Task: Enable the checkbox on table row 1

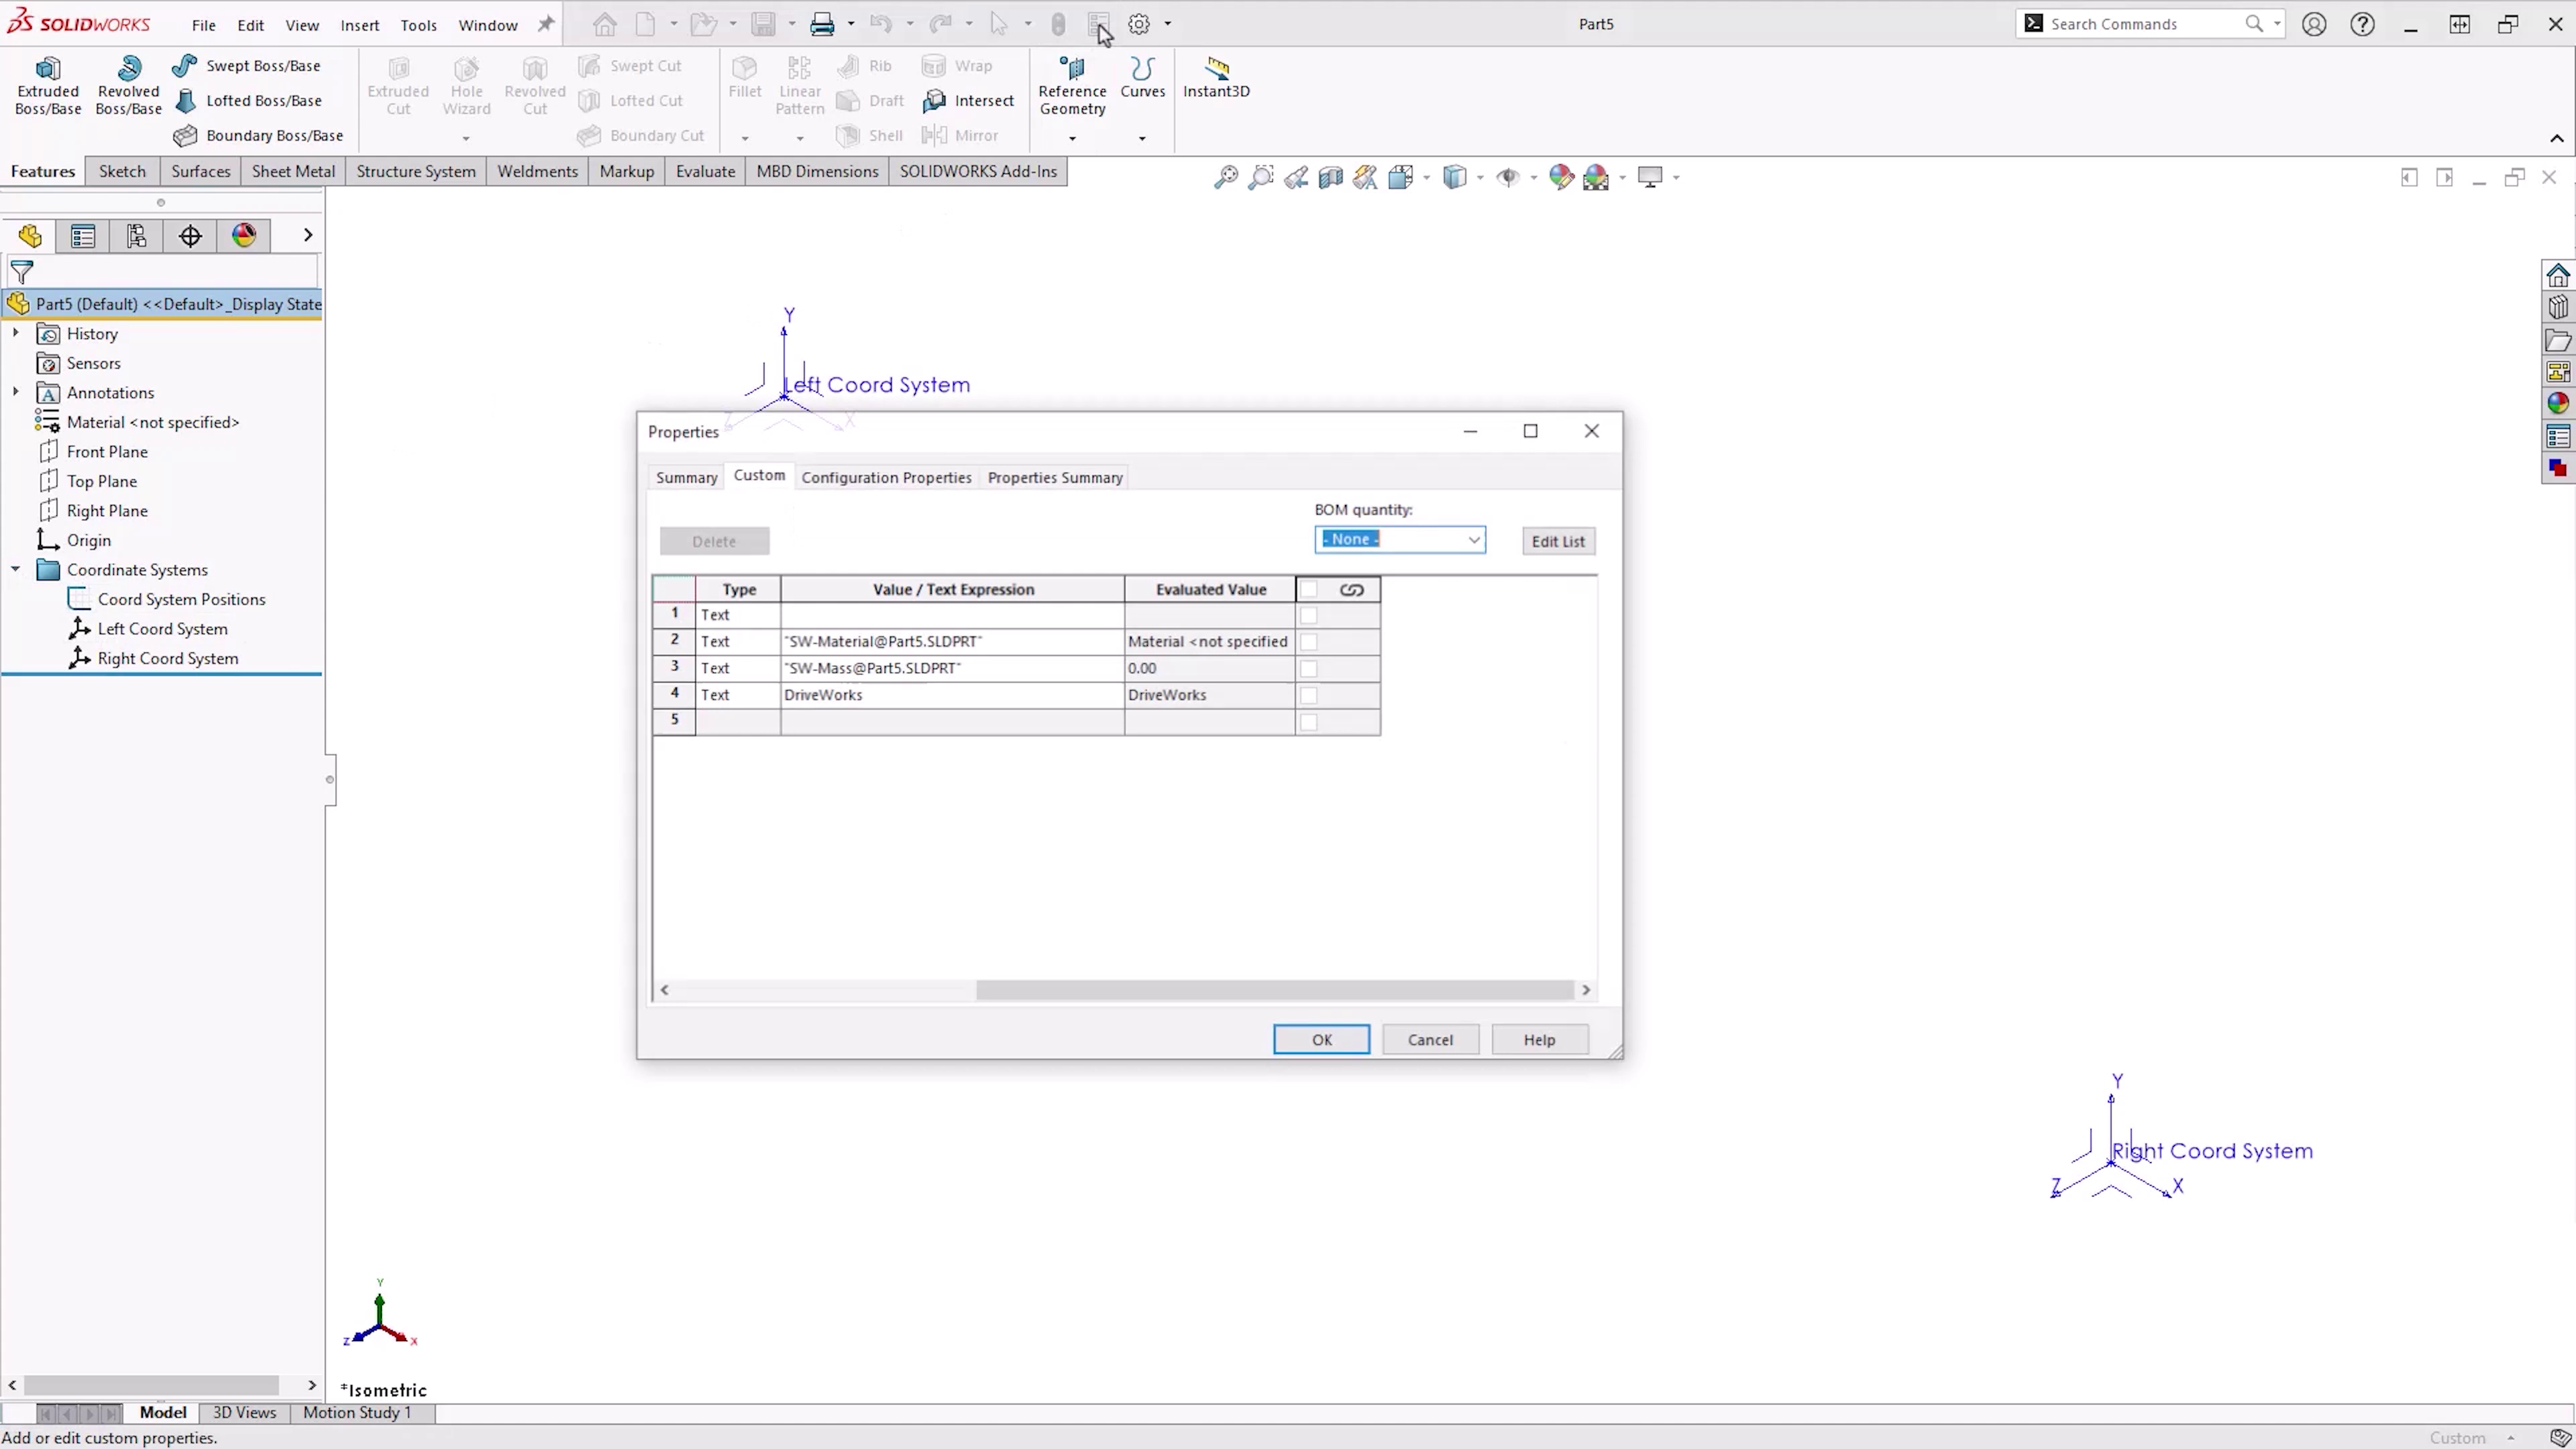Action: pyautogui.click(x=1310, y=616)
